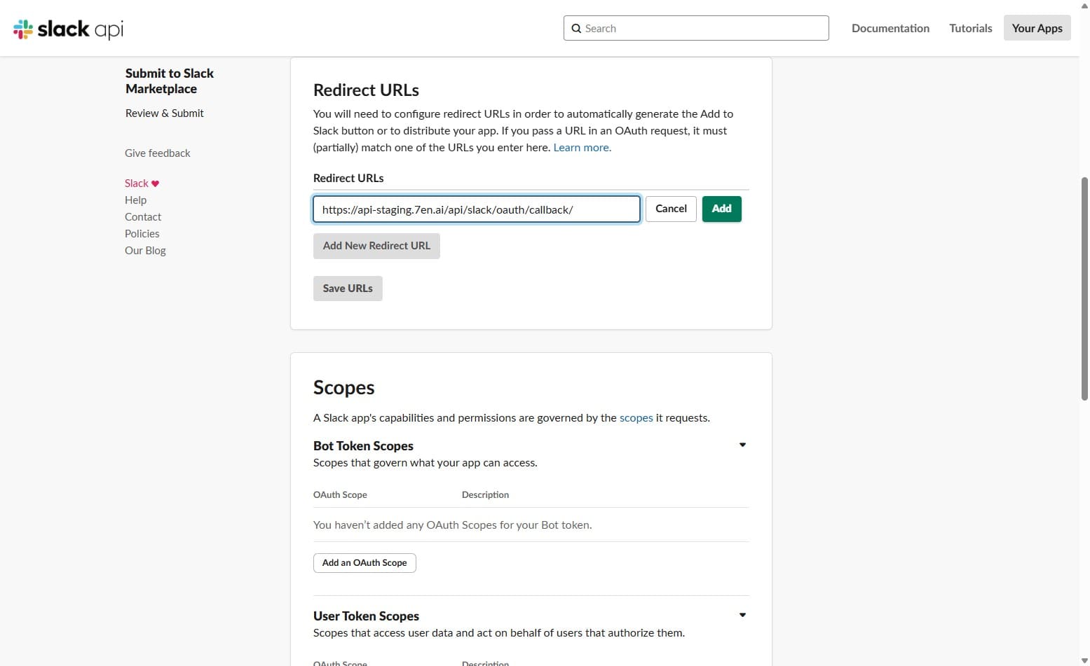Open the Documentation menu item
The height and width of the screenshot is (666, 1090).
pos(890,28)
